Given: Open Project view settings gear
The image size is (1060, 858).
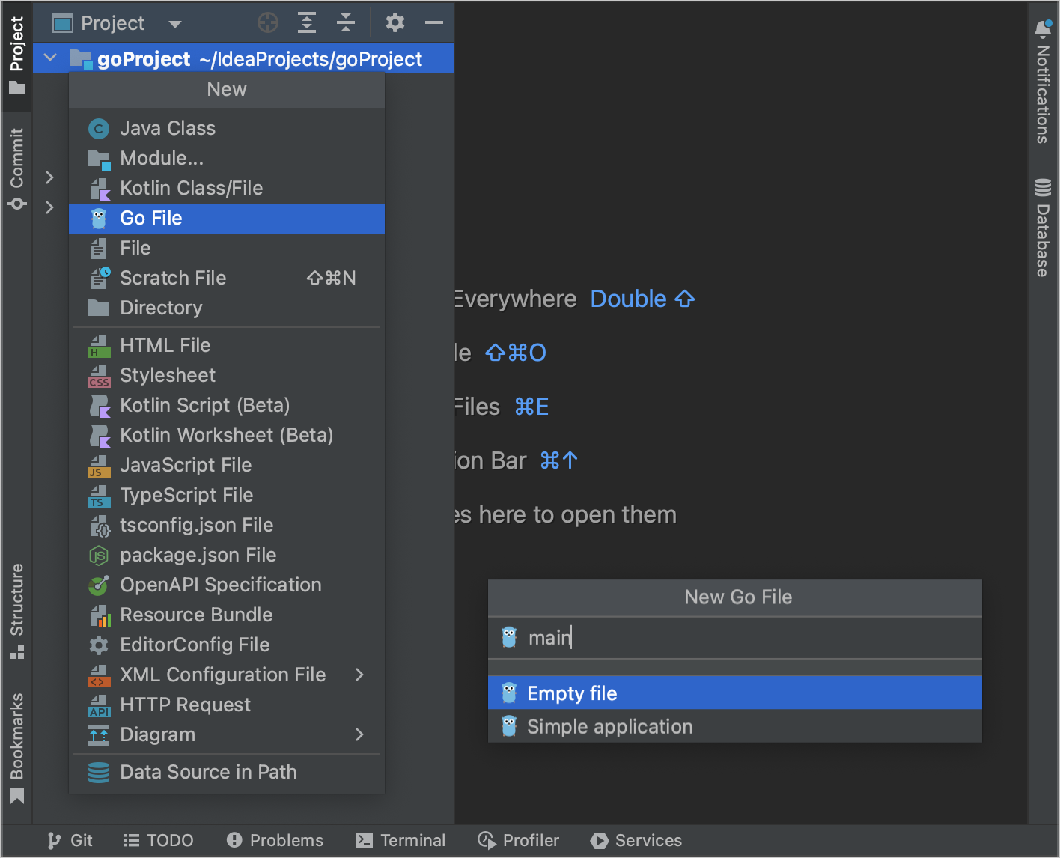Looking at the screenshot, I should tap(395, 22).
